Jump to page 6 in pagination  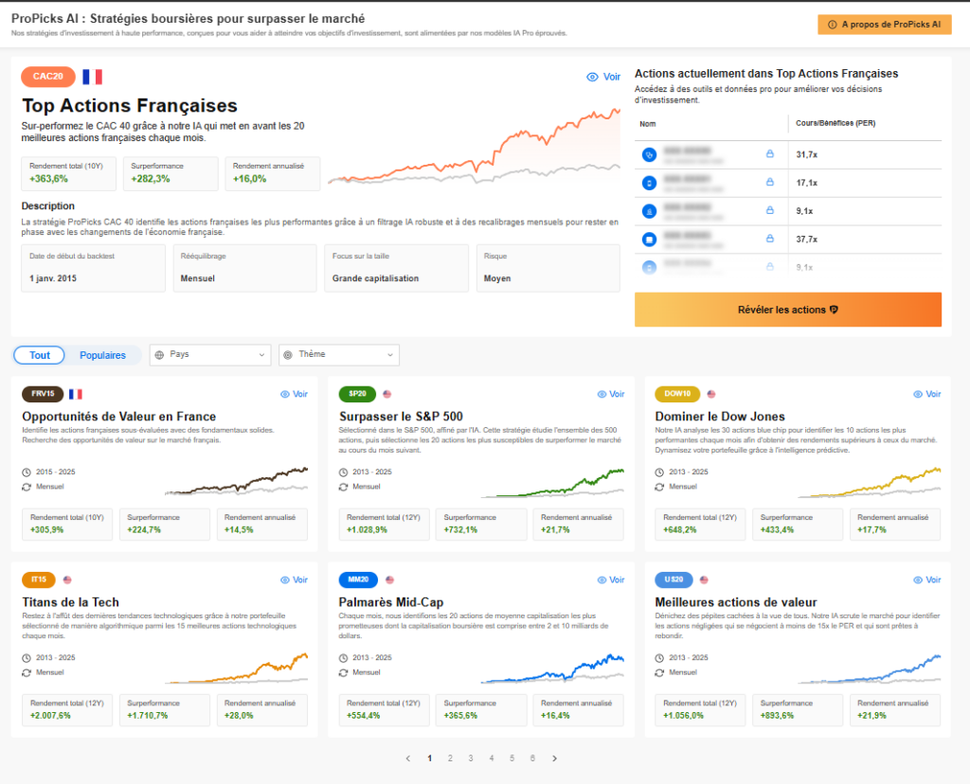click(x=532, y=758)
